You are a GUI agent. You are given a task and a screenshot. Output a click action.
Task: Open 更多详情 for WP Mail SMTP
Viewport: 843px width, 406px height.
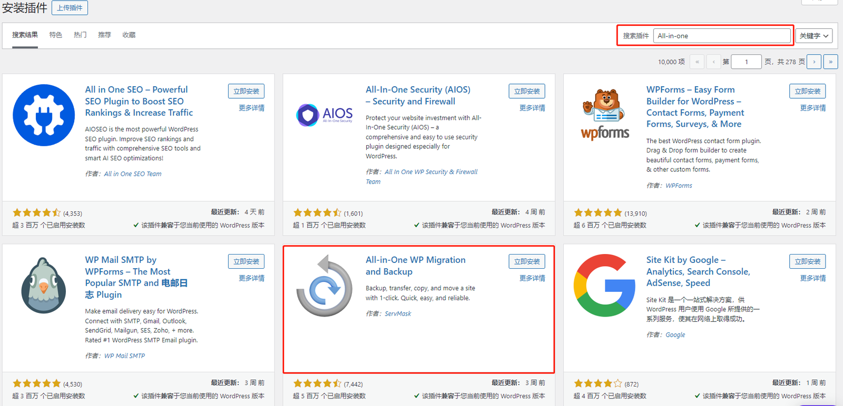251,278
